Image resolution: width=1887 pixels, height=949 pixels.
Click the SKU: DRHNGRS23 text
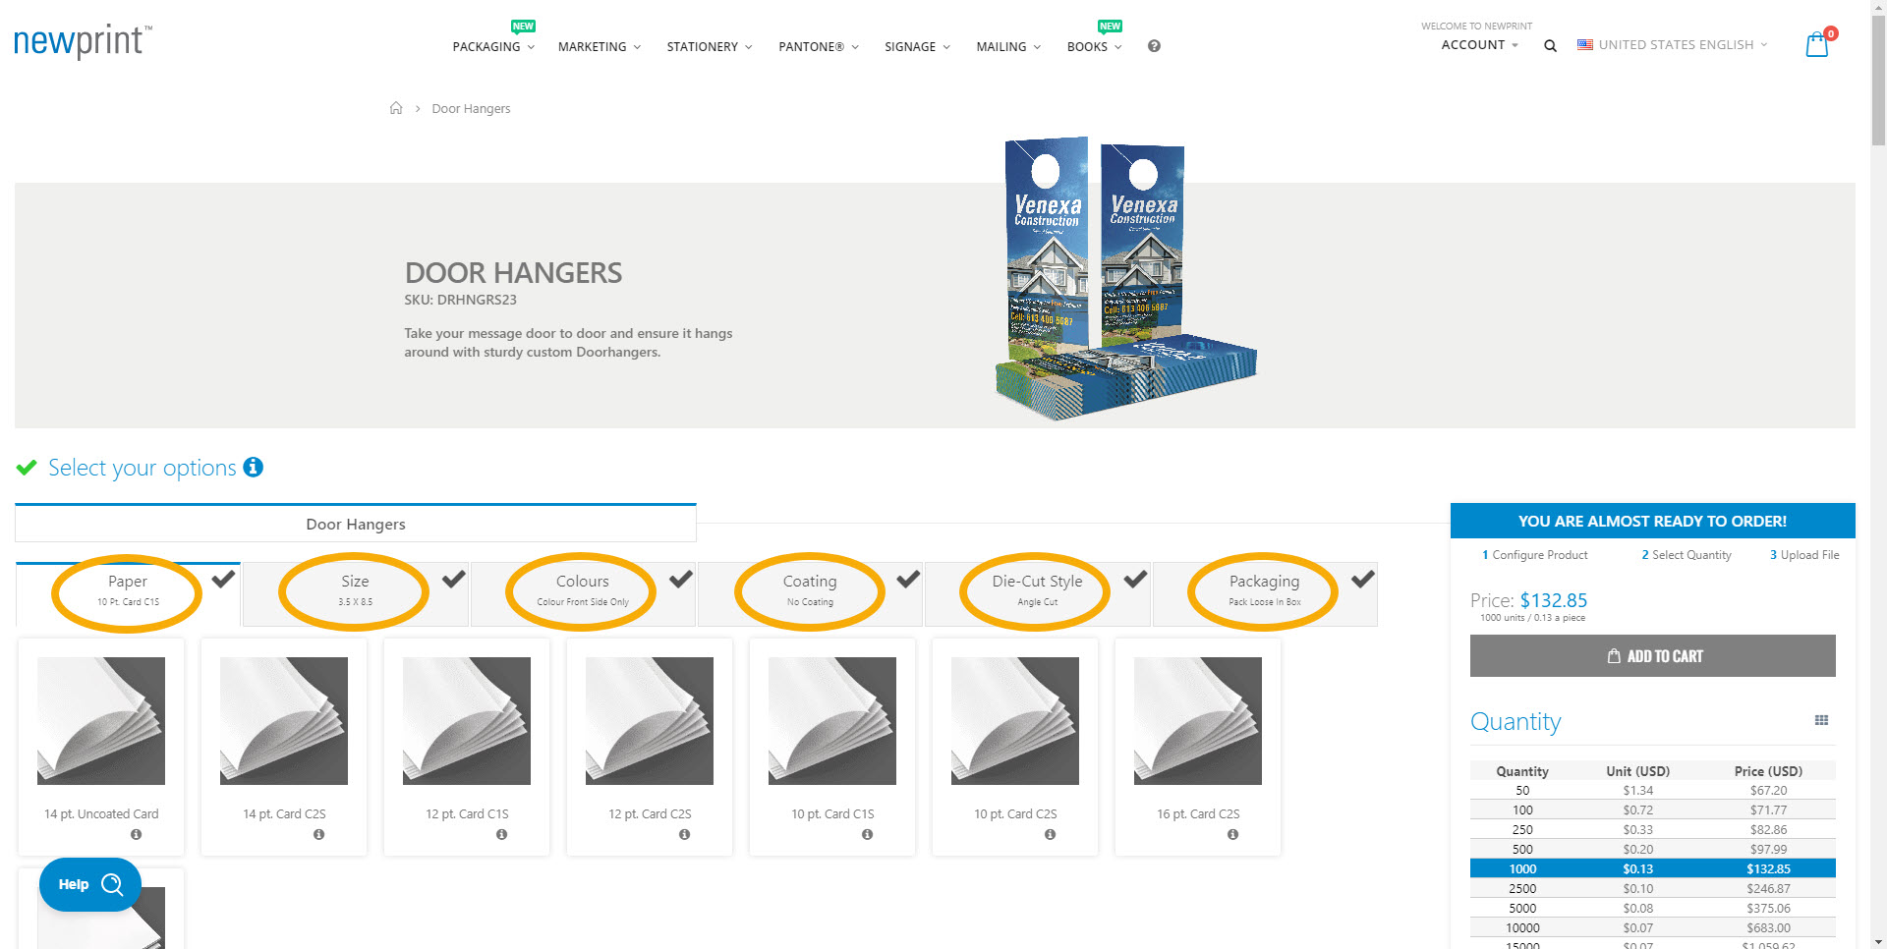pyautogui.click(x=460, y=300)
